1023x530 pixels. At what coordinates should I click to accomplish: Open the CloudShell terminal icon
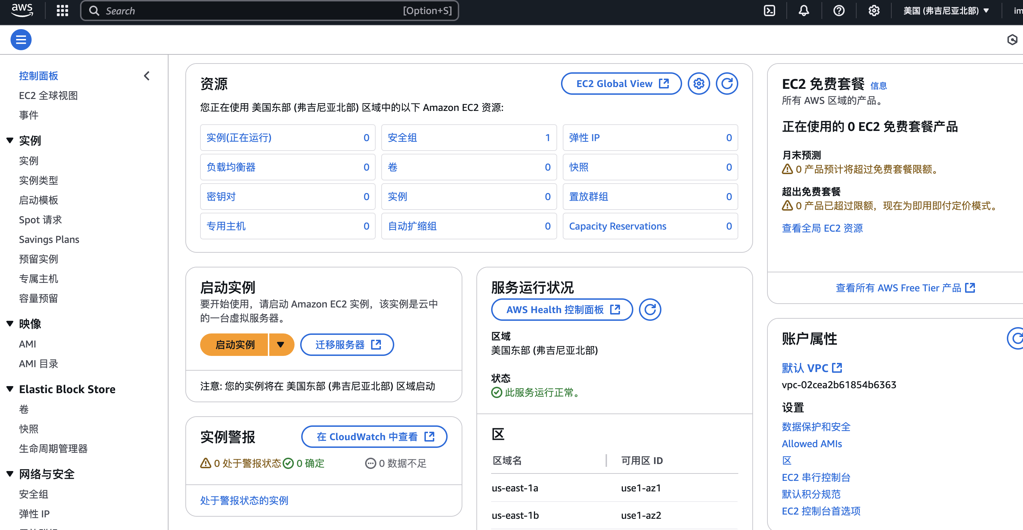pos(769,11)
